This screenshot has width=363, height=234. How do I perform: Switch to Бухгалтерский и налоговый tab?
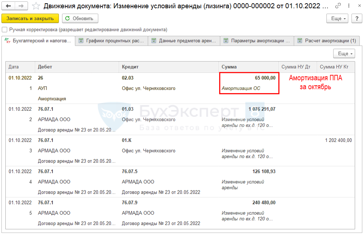point(38,41)
